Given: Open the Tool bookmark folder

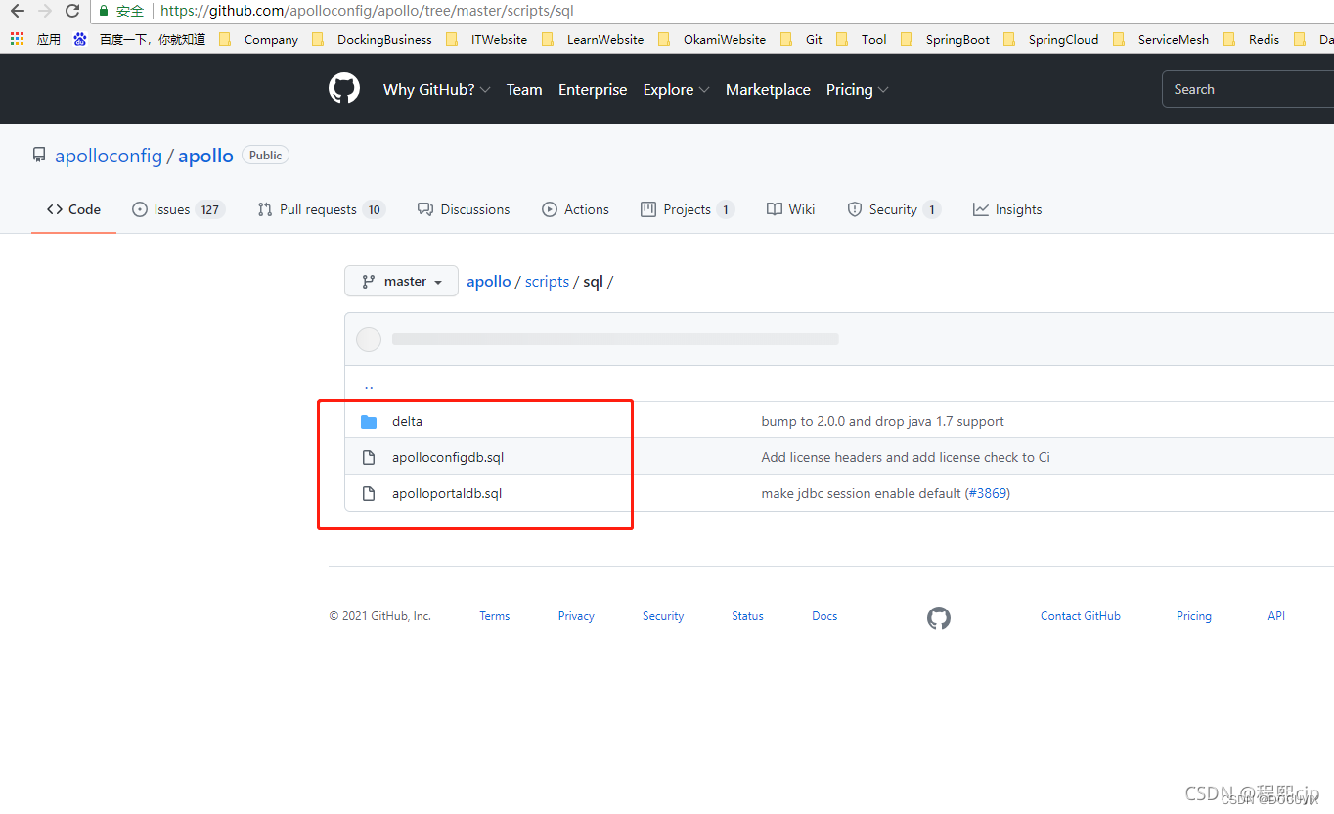Looking at the screenshot, I should [861, 39].
